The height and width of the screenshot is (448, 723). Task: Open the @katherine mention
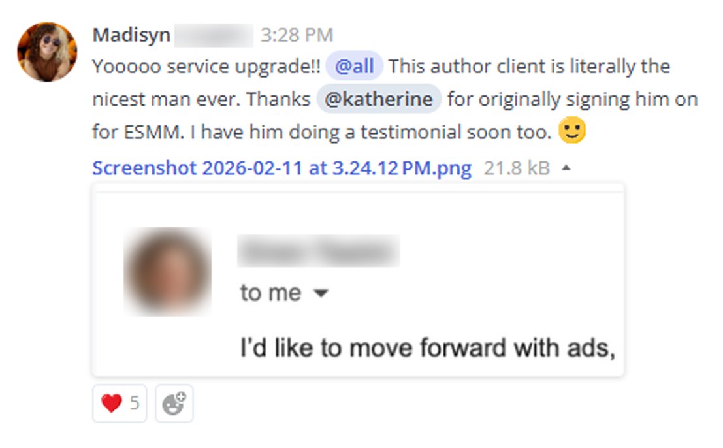pyautogui.click(x=379, y=99)
